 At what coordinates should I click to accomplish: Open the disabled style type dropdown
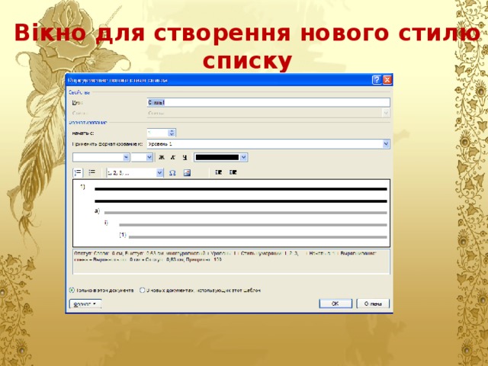tap(386, 113)
